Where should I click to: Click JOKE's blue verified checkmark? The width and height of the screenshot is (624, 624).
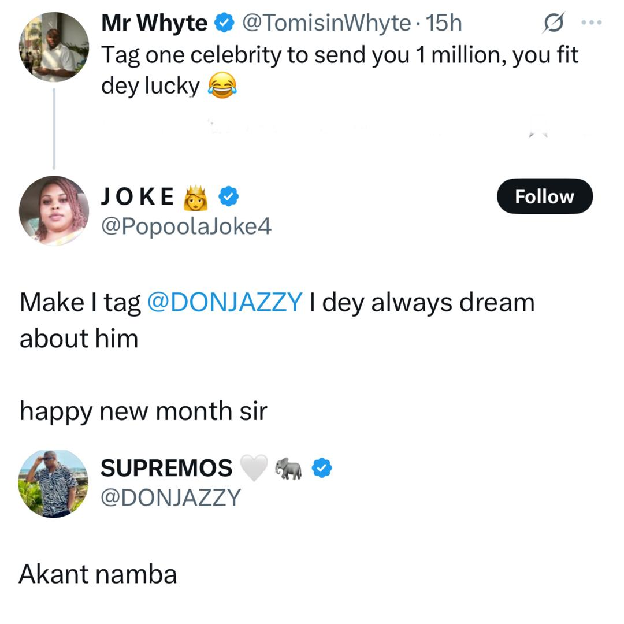click(229, 196)
